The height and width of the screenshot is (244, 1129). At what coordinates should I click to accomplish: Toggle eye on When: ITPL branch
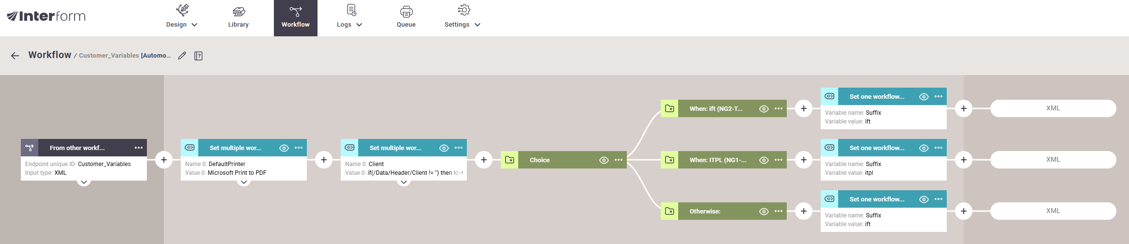point(763,160)
